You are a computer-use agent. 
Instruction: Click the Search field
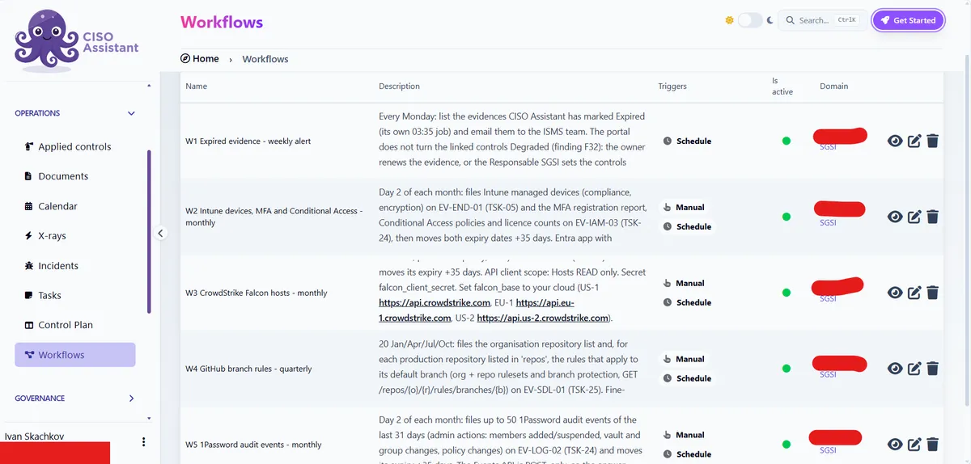[x=822, y=20]
